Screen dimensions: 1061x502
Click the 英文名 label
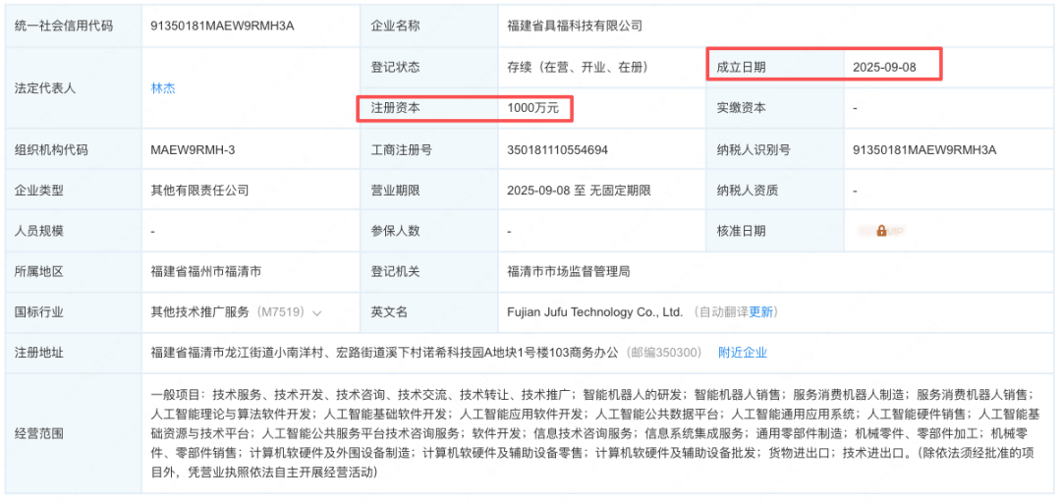tap(390, 312)
